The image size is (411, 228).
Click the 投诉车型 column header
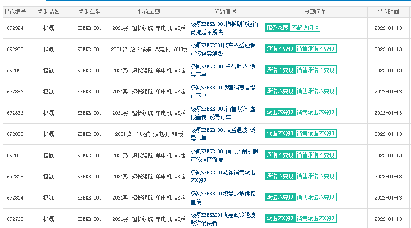149,12
